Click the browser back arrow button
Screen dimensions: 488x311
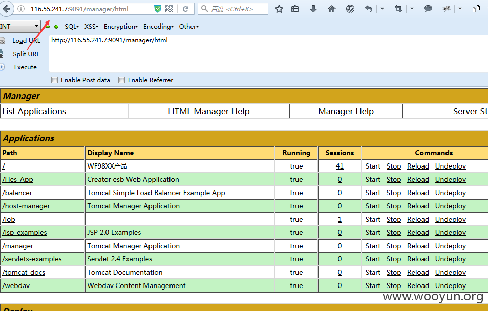pos(6,9)
